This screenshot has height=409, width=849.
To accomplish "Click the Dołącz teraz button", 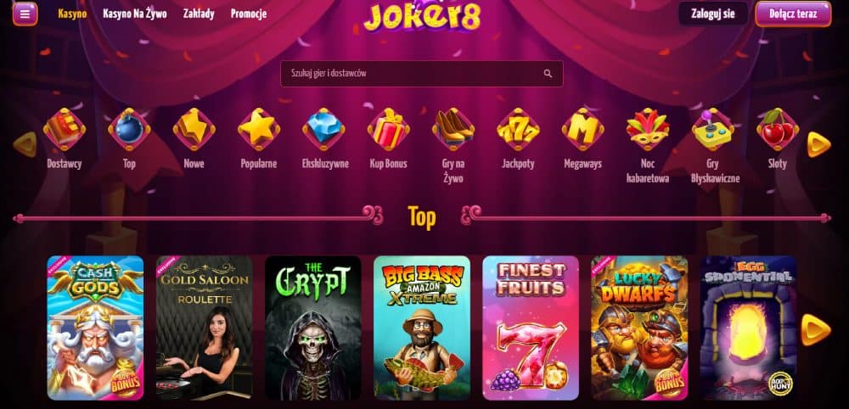I will tap(793, 14).
